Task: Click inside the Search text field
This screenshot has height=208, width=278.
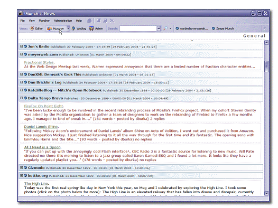Action: [138, 29]
